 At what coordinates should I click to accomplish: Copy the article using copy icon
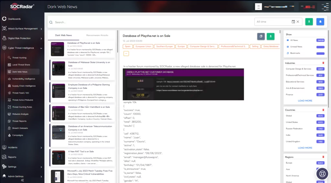261,36
